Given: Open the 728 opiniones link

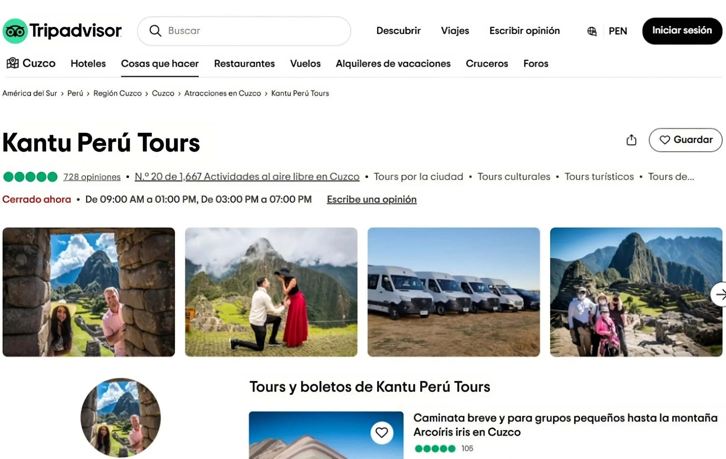Looking at the screenshot, I should [x=91, y=177].
